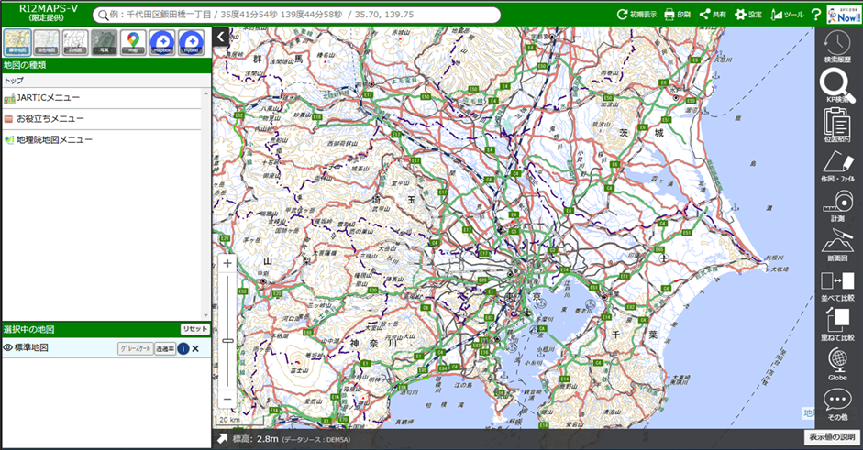
Task: Toggle visibility eye of 標準地図 layer
Action: point(7,348)
